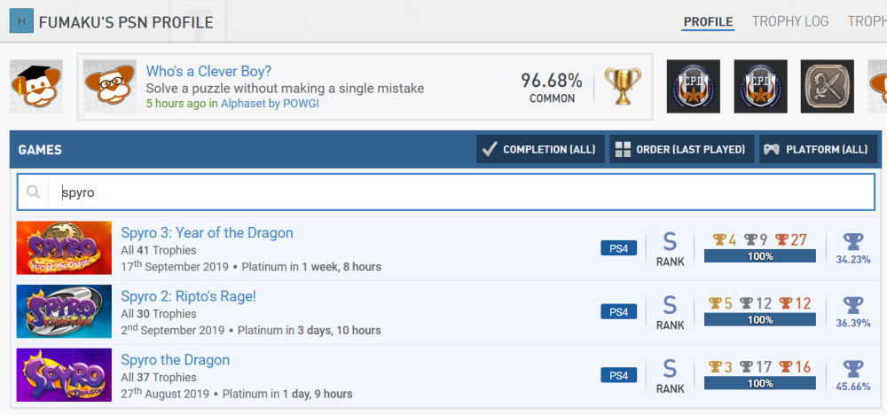Image resolution: width=887 pixels, height=415 pixels.
Task: Click the 100% progress bar for Spyro the Dragon
Action: tap(759, 384)
